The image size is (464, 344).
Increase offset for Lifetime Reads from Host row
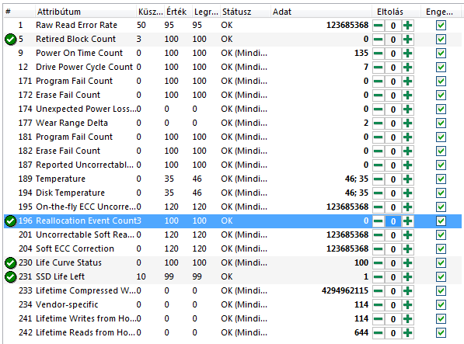point(408,333)
